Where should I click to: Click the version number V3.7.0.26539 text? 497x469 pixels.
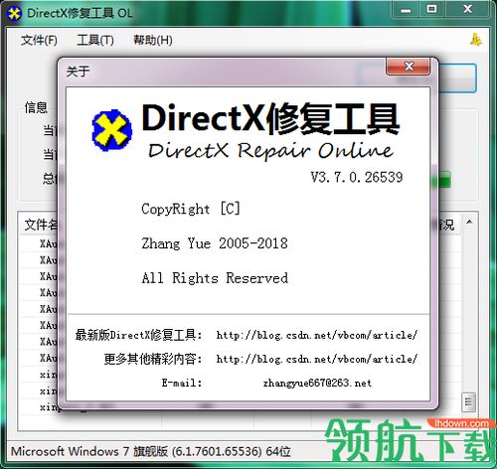pyautogui.click(x=357, y=178)
